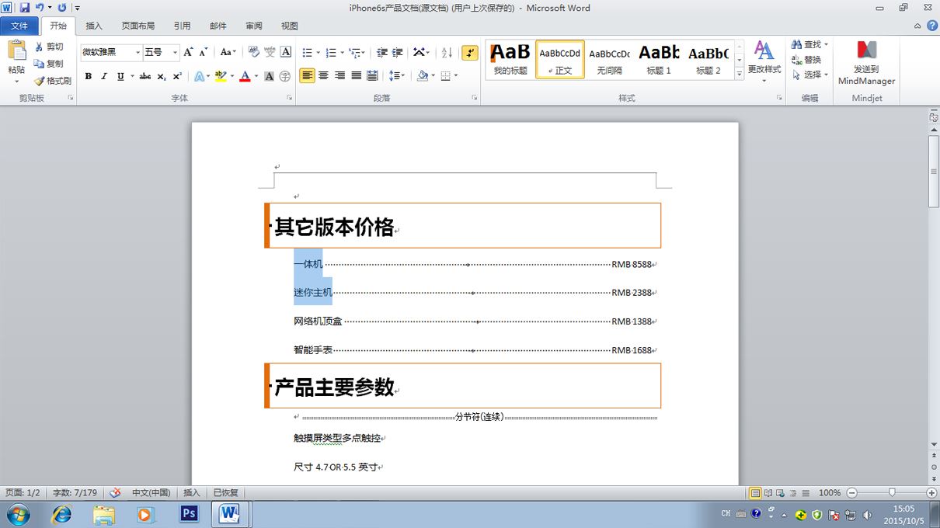Click the Cut (剪切) scissors button

[x=50, y=47]
